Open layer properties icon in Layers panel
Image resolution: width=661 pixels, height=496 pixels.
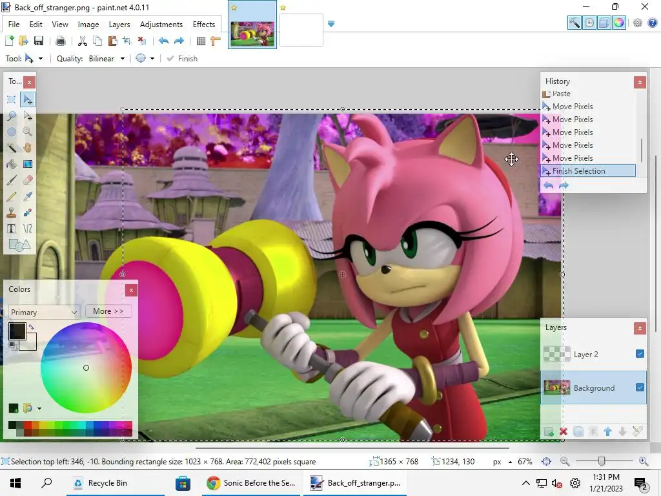pos(637,431)
